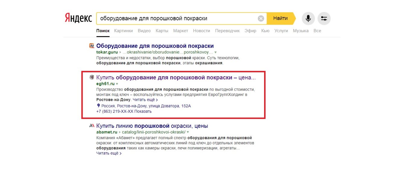Expand the dropdown arrow after tokar.guru path
The height and width of the screenshot is (170, 404).
[x=216, y=52]
